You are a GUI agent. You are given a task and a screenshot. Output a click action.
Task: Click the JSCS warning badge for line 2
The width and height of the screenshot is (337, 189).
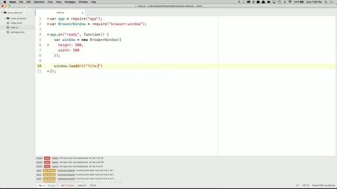pyautogui.click(x=49, y=175)
